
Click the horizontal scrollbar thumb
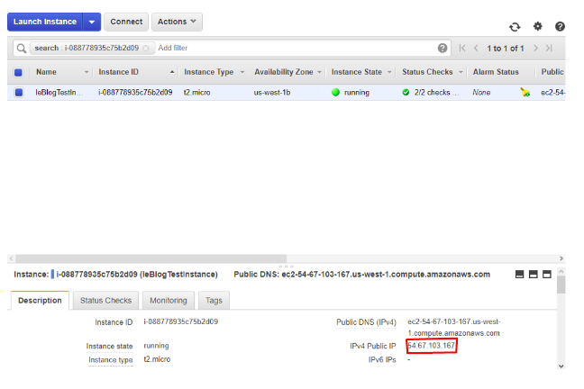tap(151, 258)
